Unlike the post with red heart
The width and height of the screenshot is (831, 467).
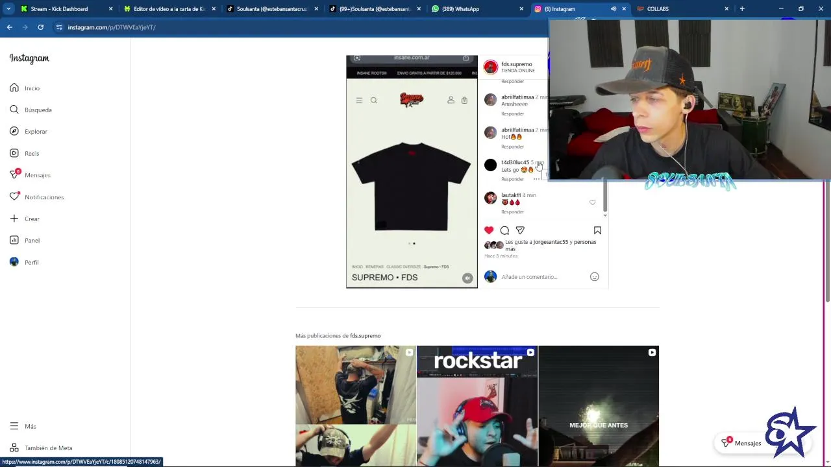489,230
